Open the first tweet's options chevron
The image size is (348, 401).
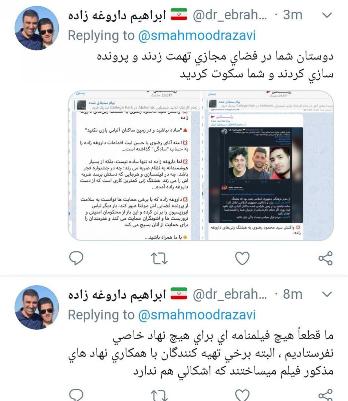328,15
